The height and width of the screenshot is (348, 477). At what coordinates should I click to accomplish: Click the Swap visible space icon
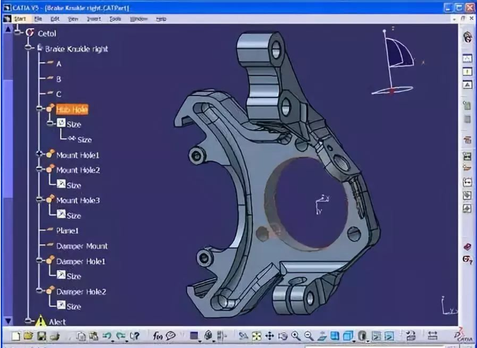(x=389, y=336)
